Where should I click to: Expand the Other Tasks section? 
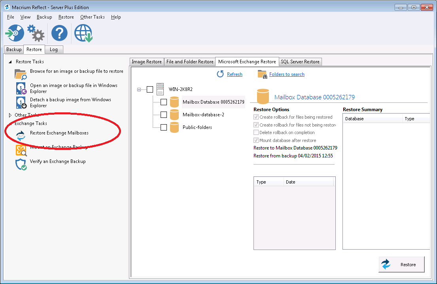10,115
